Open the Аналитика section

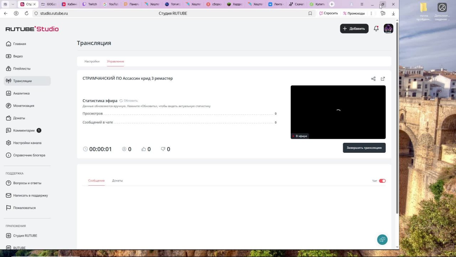(27, 93)
